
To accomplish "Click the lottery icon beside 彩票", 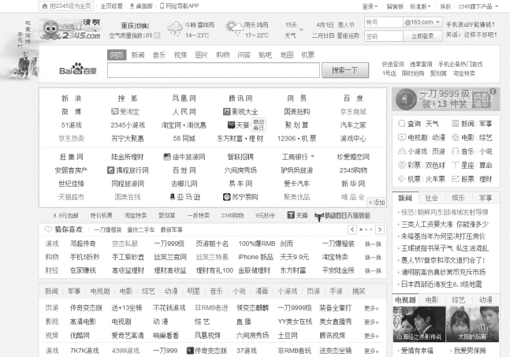I will coord(402,165).
